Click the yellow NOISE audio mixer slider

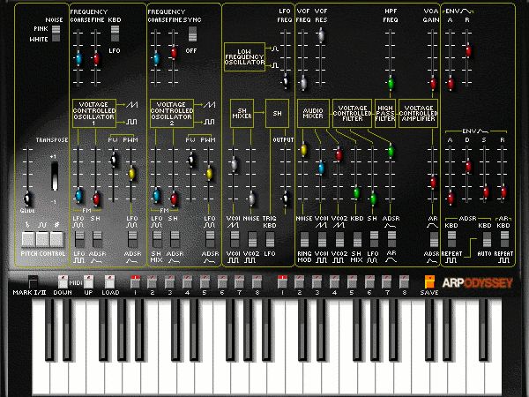point(304,150)
